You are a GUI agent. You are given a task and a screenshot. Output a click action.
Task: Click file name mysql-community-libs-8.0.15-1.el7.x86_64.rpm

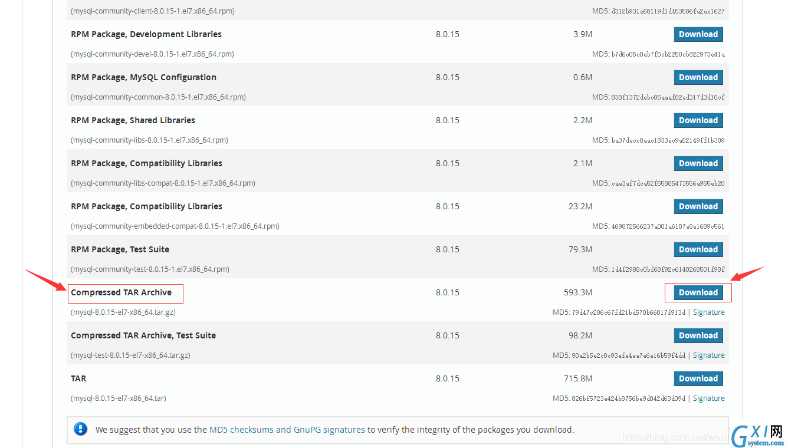click(x=149, y=140)
